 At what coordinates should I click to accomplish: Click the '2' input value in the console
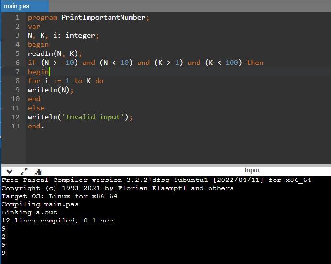(4, 237)
